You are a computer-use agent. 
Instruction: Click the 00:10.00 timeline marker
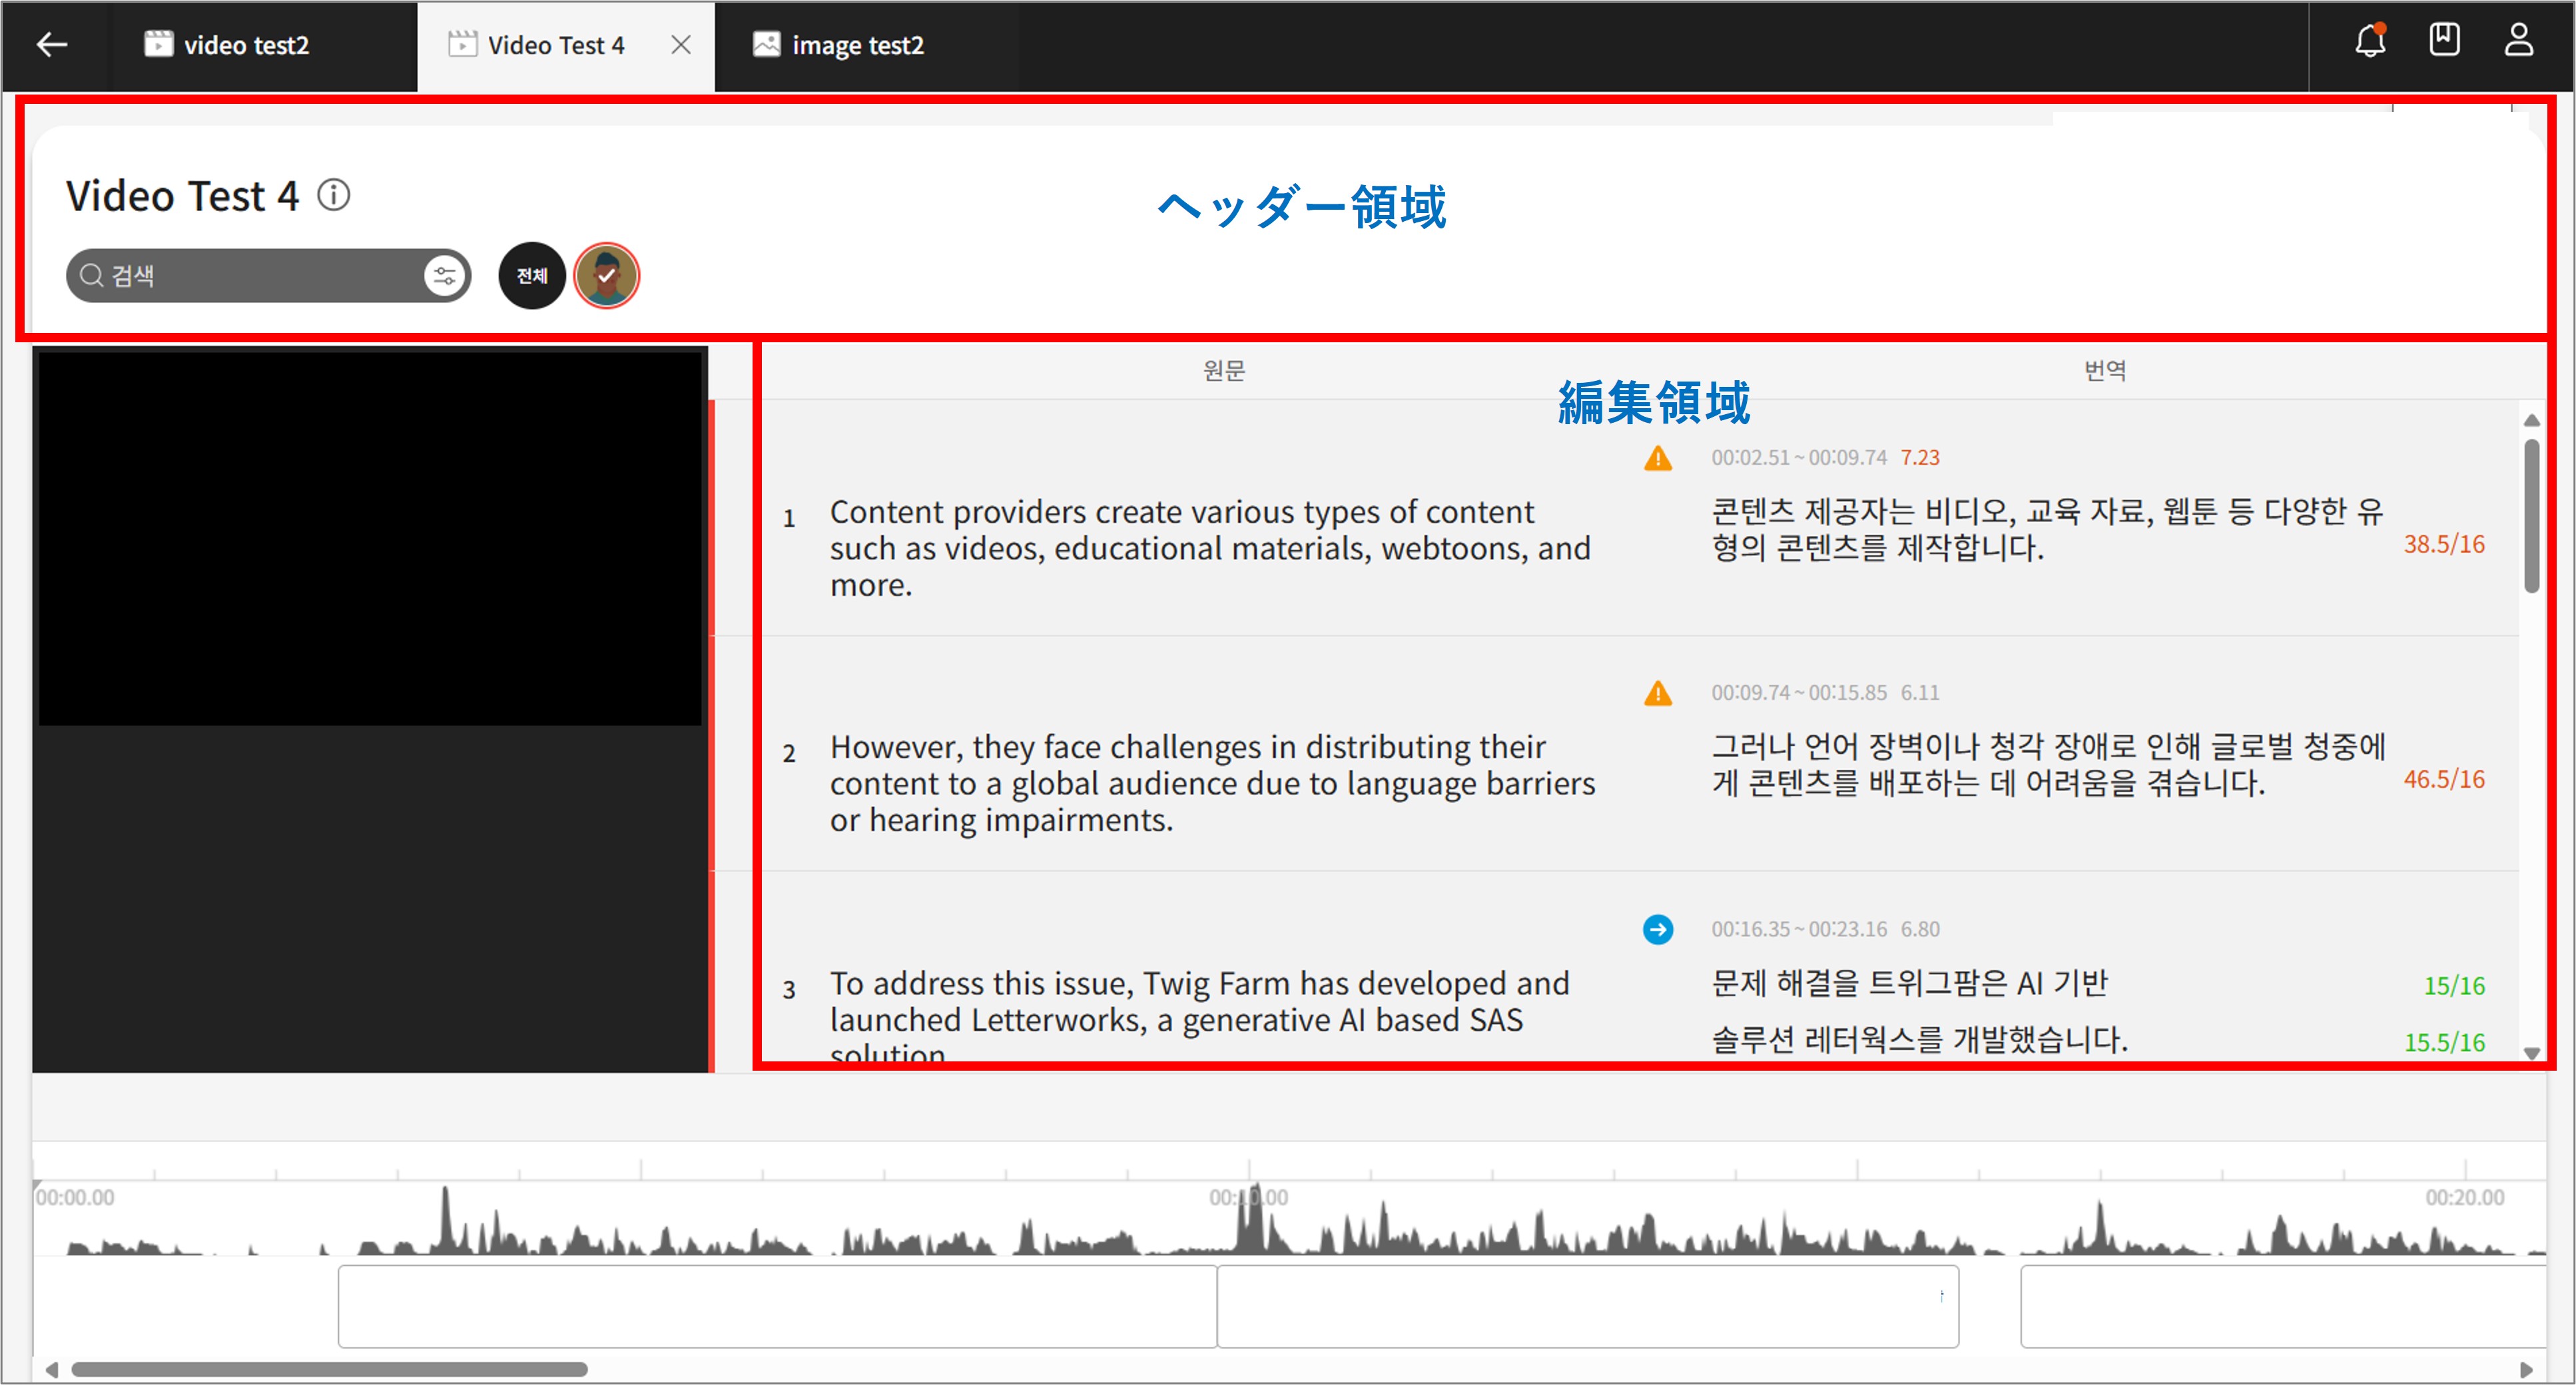1248,1197
